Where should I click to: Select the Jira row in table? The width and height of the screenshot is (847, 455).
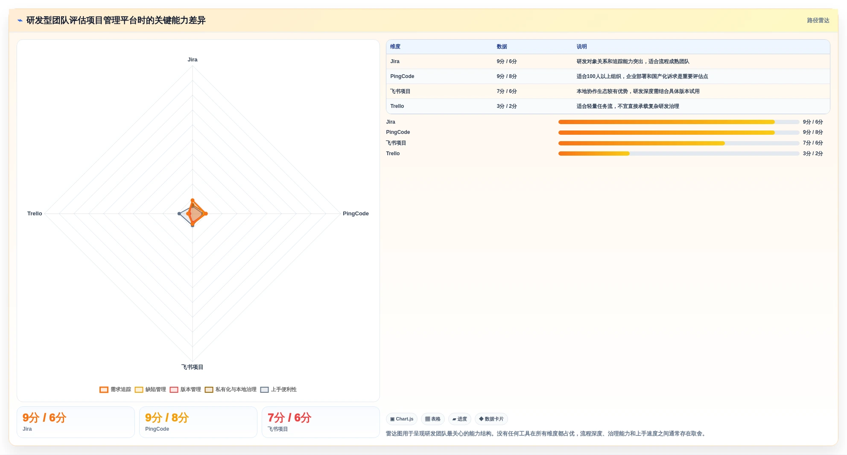point(608,61)
